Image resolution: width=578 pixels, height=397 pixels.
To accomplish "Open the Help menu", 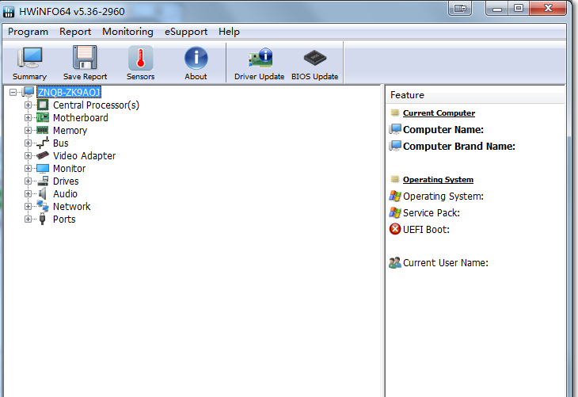I will tap(229, 32).
